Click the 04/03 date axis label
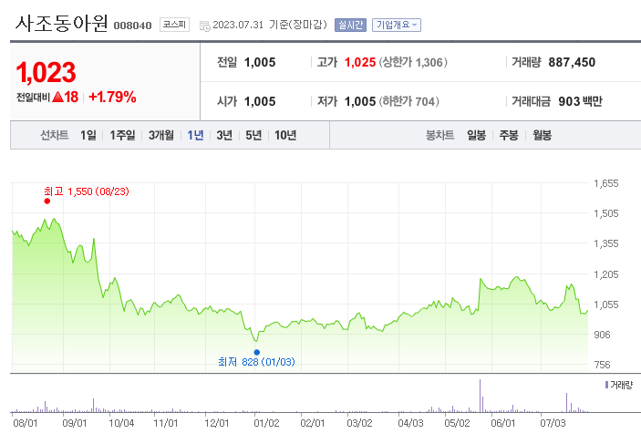The width and height of the screenshot is (641, 444). [x=411, y=423]
